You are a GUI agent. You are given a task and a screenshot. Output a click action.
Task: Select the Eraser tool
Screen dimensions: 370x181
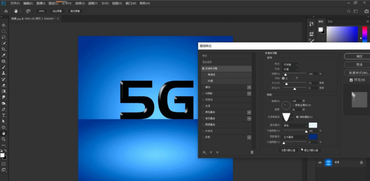tap(4, 85)
